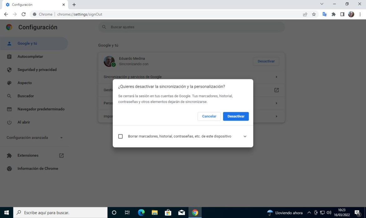This screenshot has height=218, width=366.
Task: Click the share icon in the address bar
Action: 305,14
